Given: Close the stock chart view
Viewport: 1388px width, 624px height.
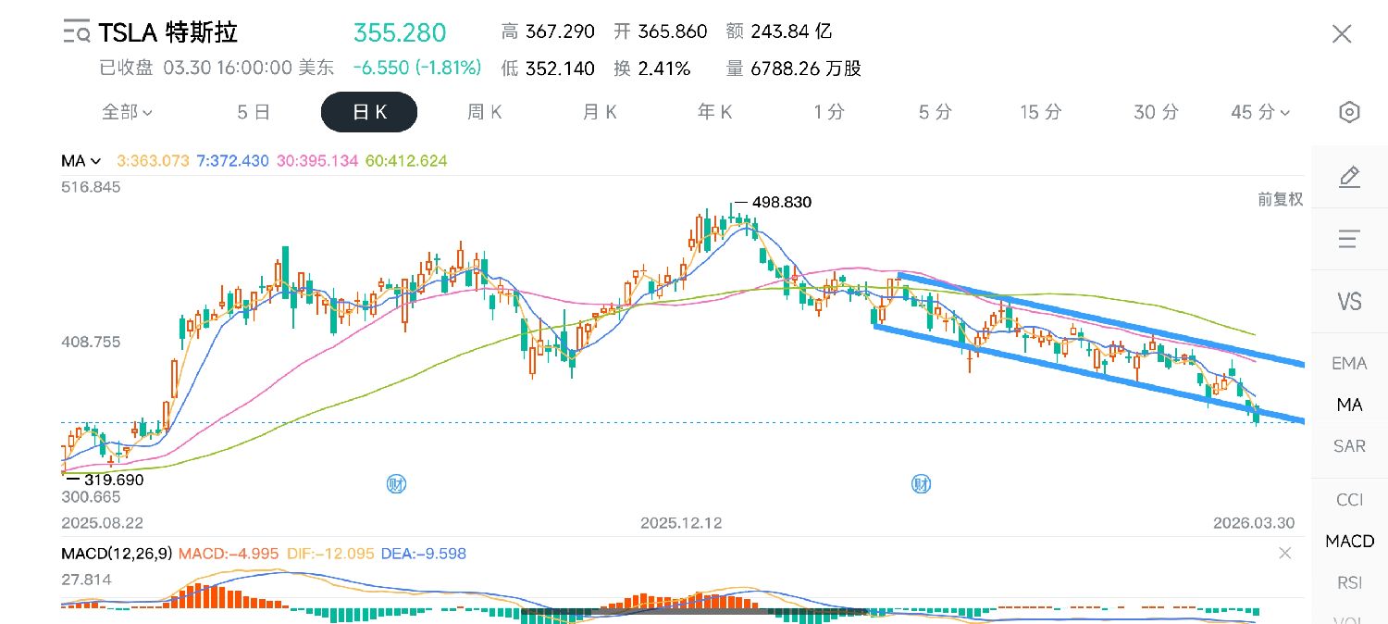Looking at the screenshot, I should [x=1341, y=35].
